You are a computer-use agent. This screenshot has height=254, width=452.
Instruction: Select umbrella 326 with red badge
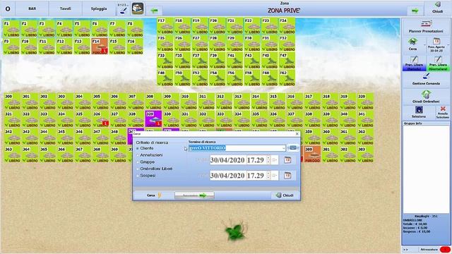pos(100,119)
